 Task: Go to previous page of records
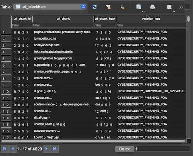coord(13,149)
